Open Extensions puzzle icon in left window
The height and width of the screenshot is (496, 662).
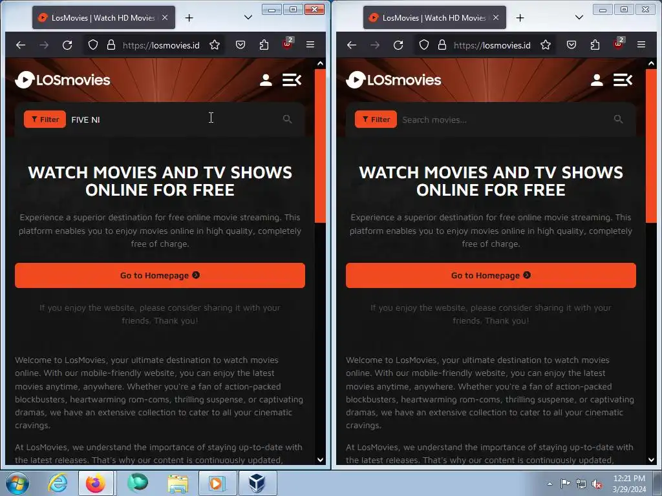click(264, 45)
